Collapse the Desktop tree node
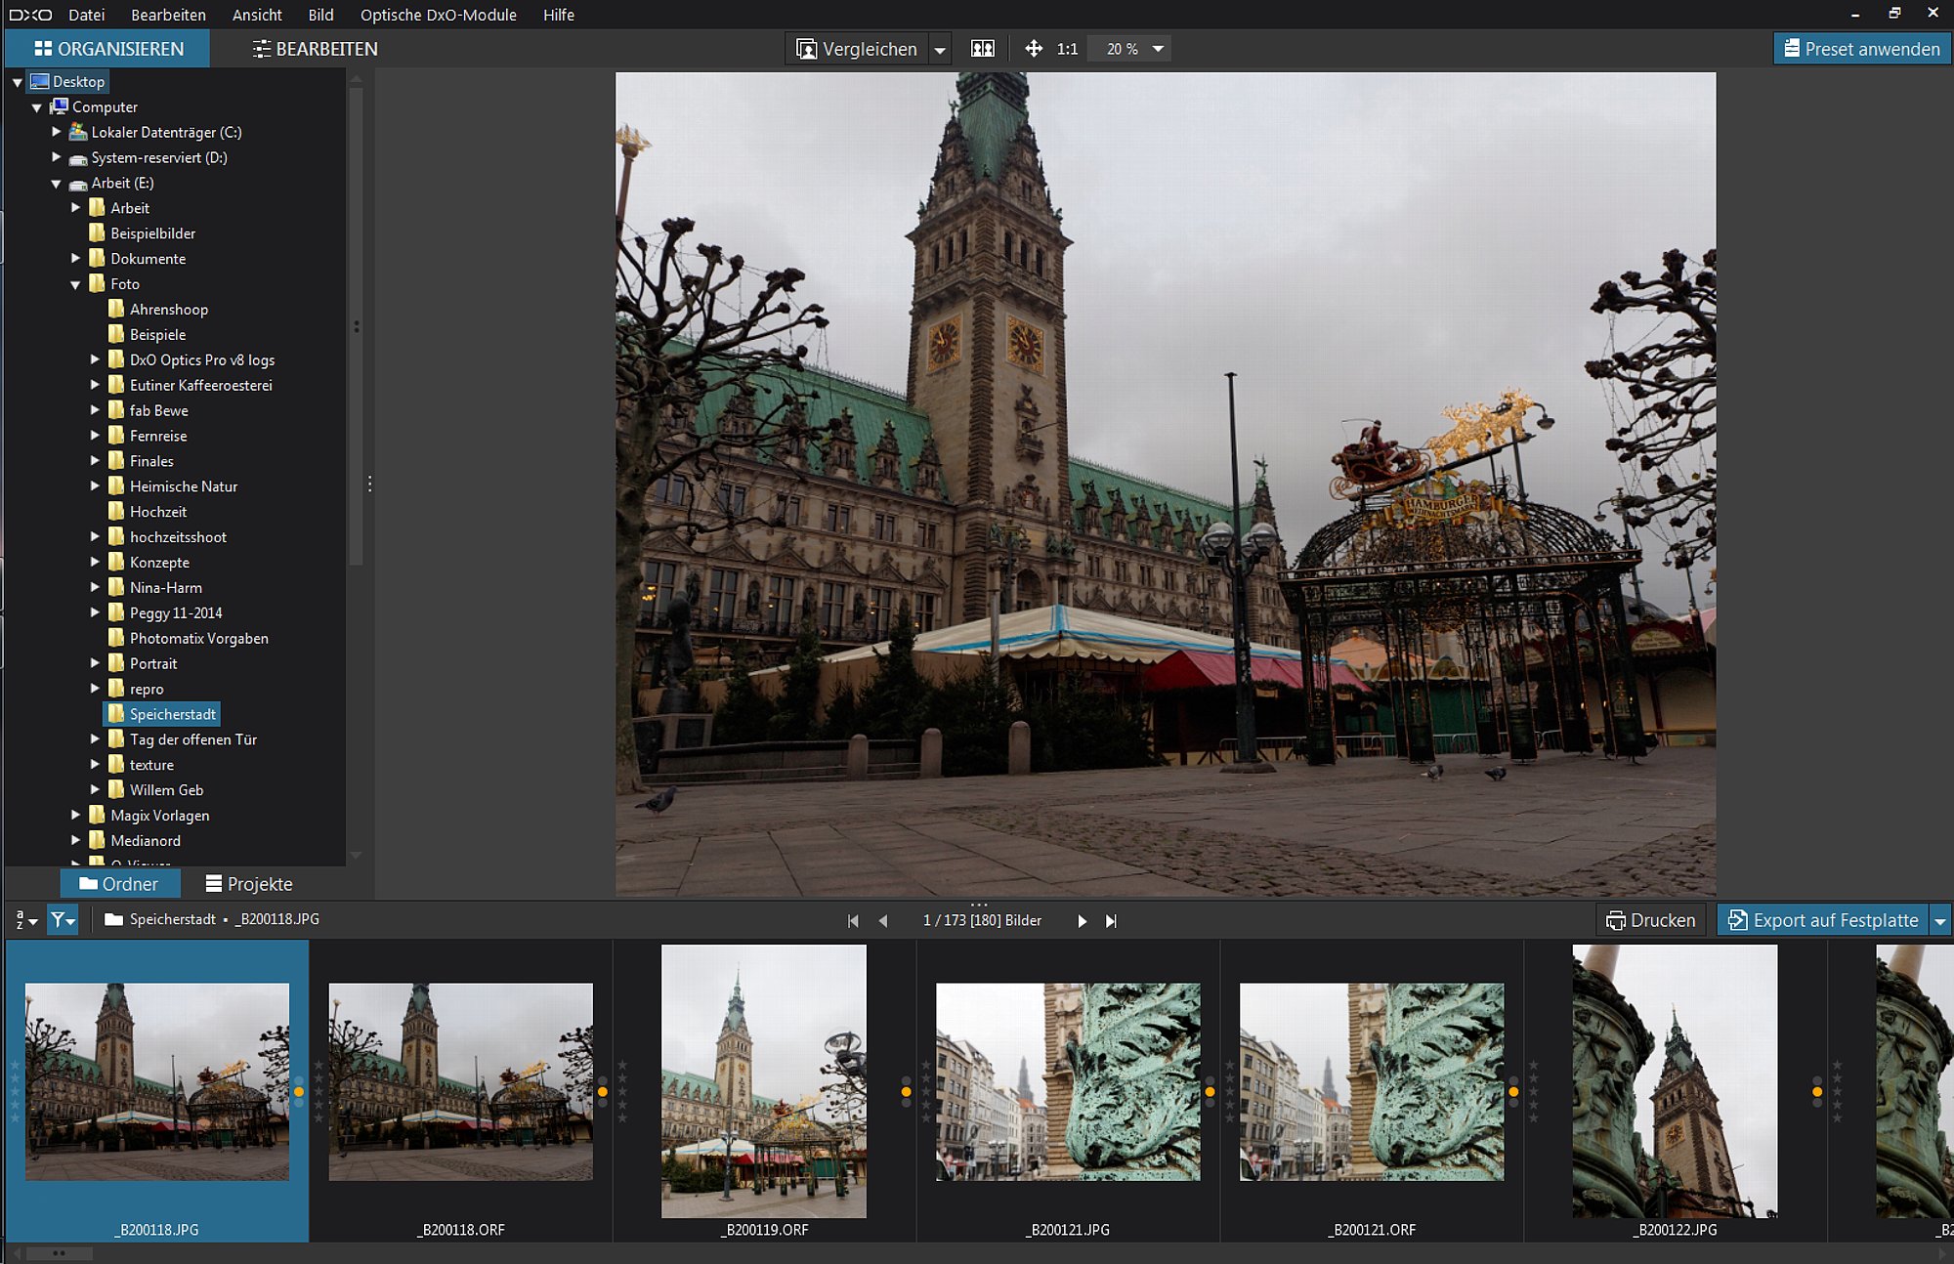This screenshot has height=1264, width=1954. point(18,82)
